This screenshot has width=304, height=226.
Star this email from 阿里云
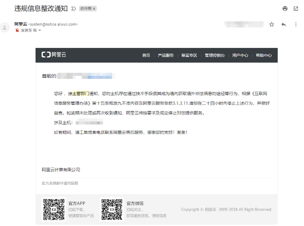point(271,24)
